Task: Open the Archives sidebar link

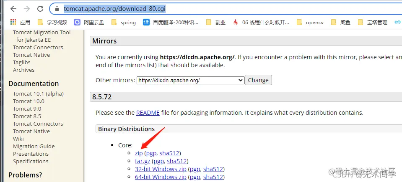Action: coord(23,70)
